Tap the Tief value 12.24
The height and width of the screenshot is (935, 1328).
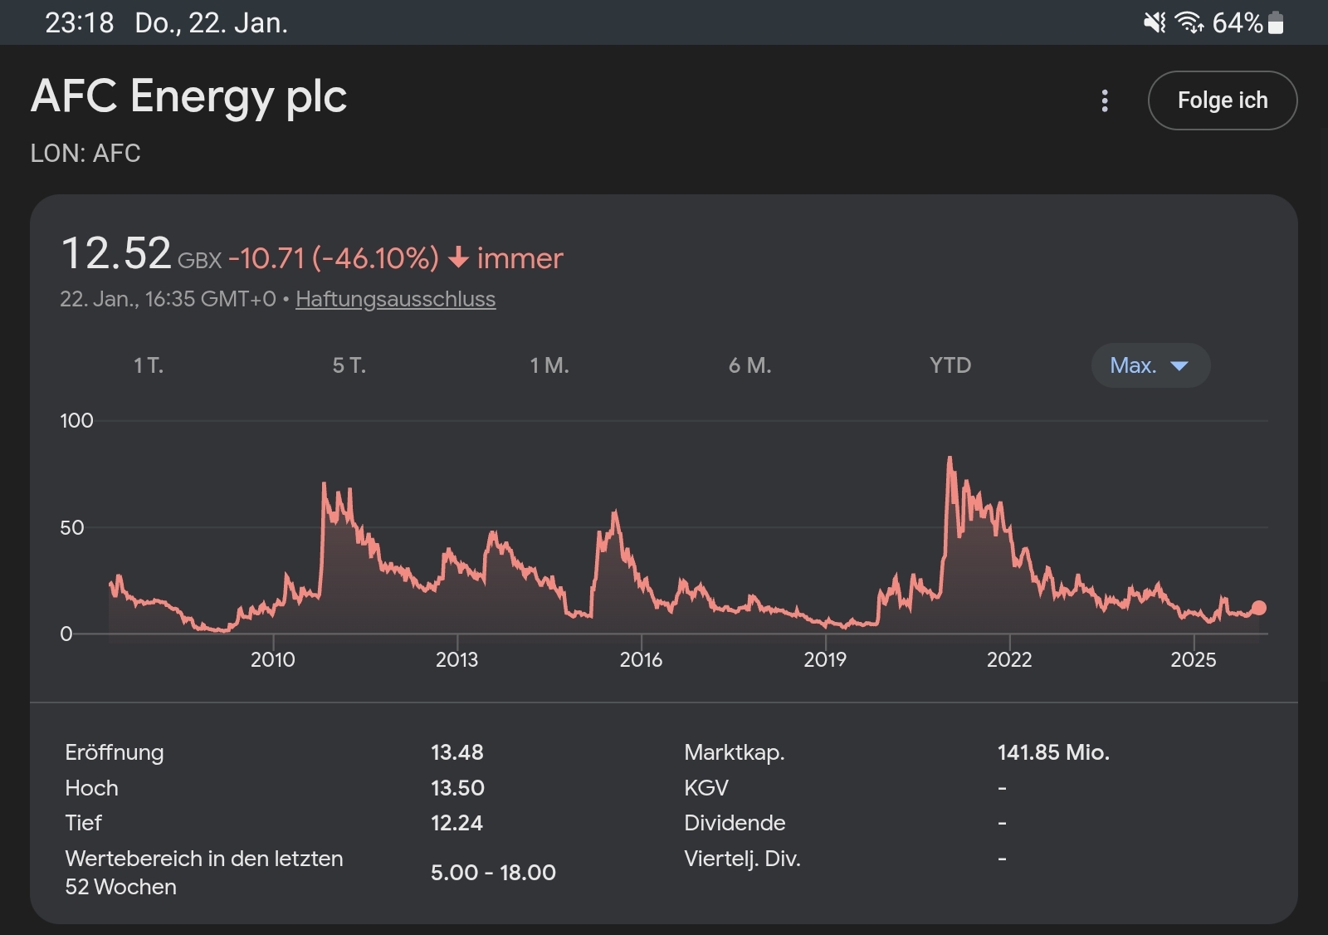456,823
